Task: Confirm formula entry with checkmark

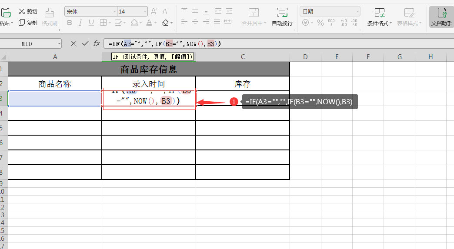Action: [x=85, y=43]
